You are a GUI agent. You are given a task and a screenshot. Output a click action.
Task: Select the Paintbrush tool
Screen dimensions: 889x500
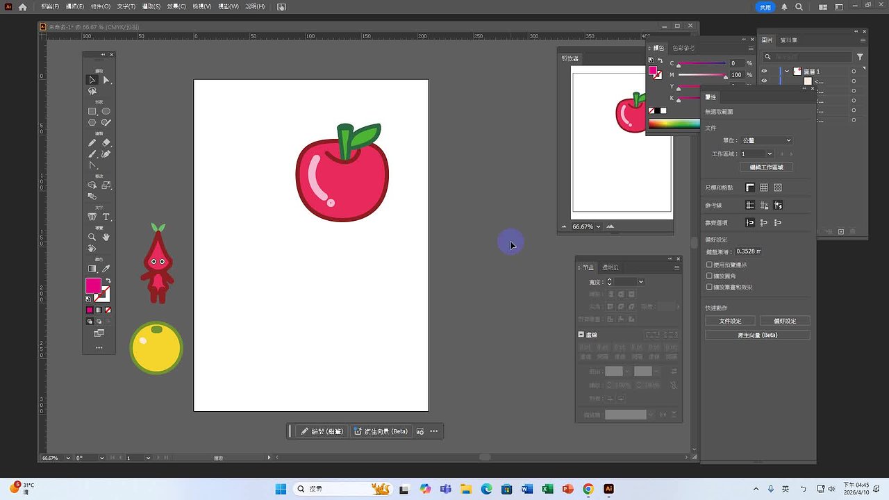[x=92, y=153]
